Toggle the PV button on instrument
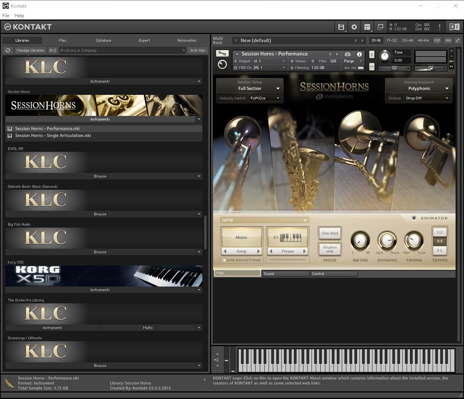This screenshot has width=464, height=399. (451, 67)
